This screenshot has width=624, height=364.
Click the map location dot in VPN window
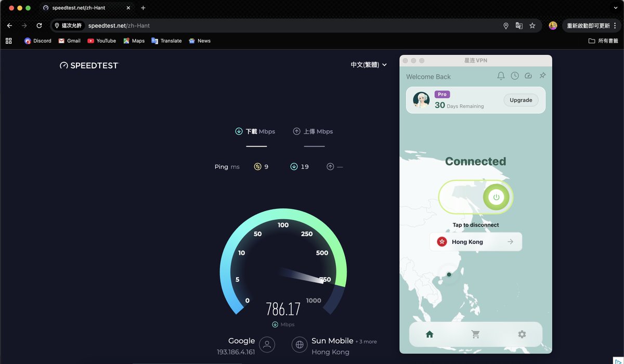point(449,275)
